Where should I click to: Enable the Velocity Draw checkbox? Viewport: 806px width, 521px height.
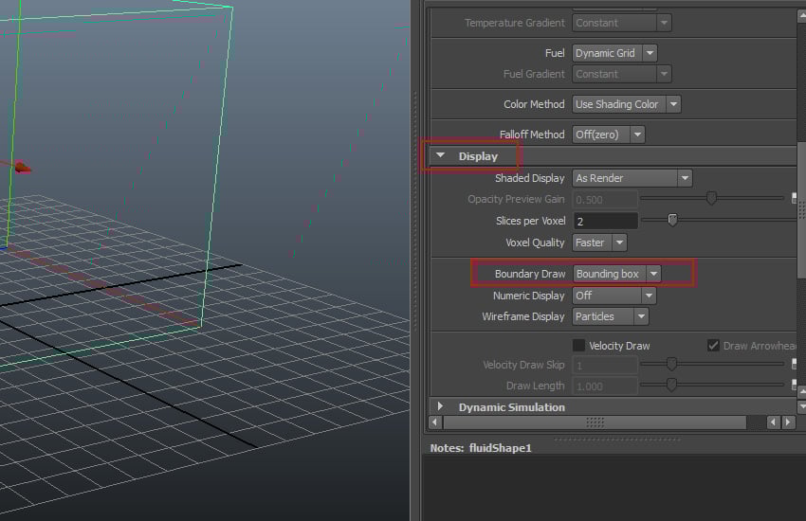pyautogui.click(x=578, y=346)
